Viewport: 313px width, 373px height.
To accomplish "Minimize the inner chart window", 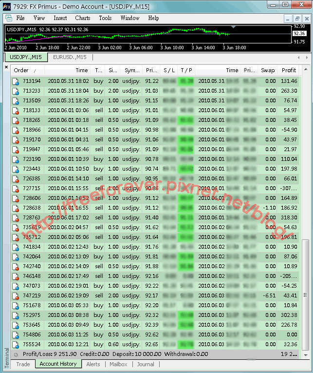I will coord(288,19).
